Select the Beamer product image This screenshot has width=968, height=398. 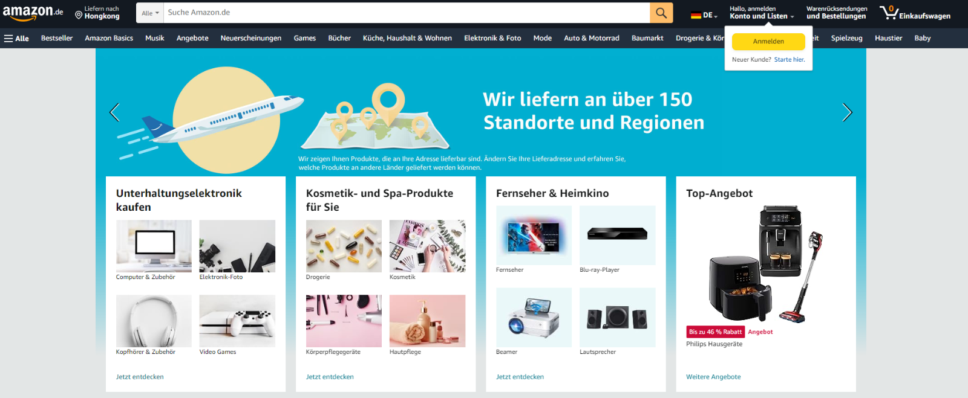[x=534, y=317]
